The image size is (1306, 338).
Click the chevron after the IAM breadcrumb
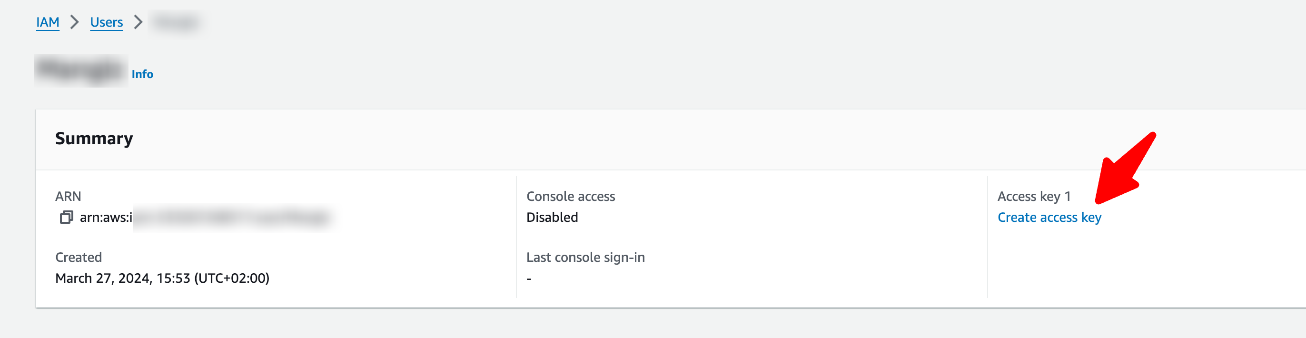[75, 22]
